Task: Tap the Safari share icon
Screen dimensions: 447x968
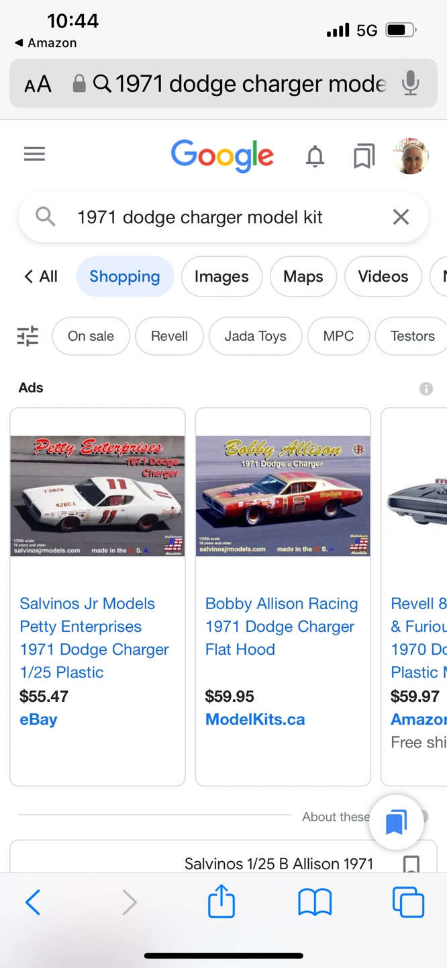Action: click(221, 901)
